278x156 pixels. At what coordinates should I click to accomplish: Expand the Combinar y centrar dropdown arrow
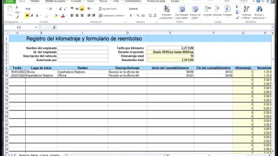click(125, 16)
